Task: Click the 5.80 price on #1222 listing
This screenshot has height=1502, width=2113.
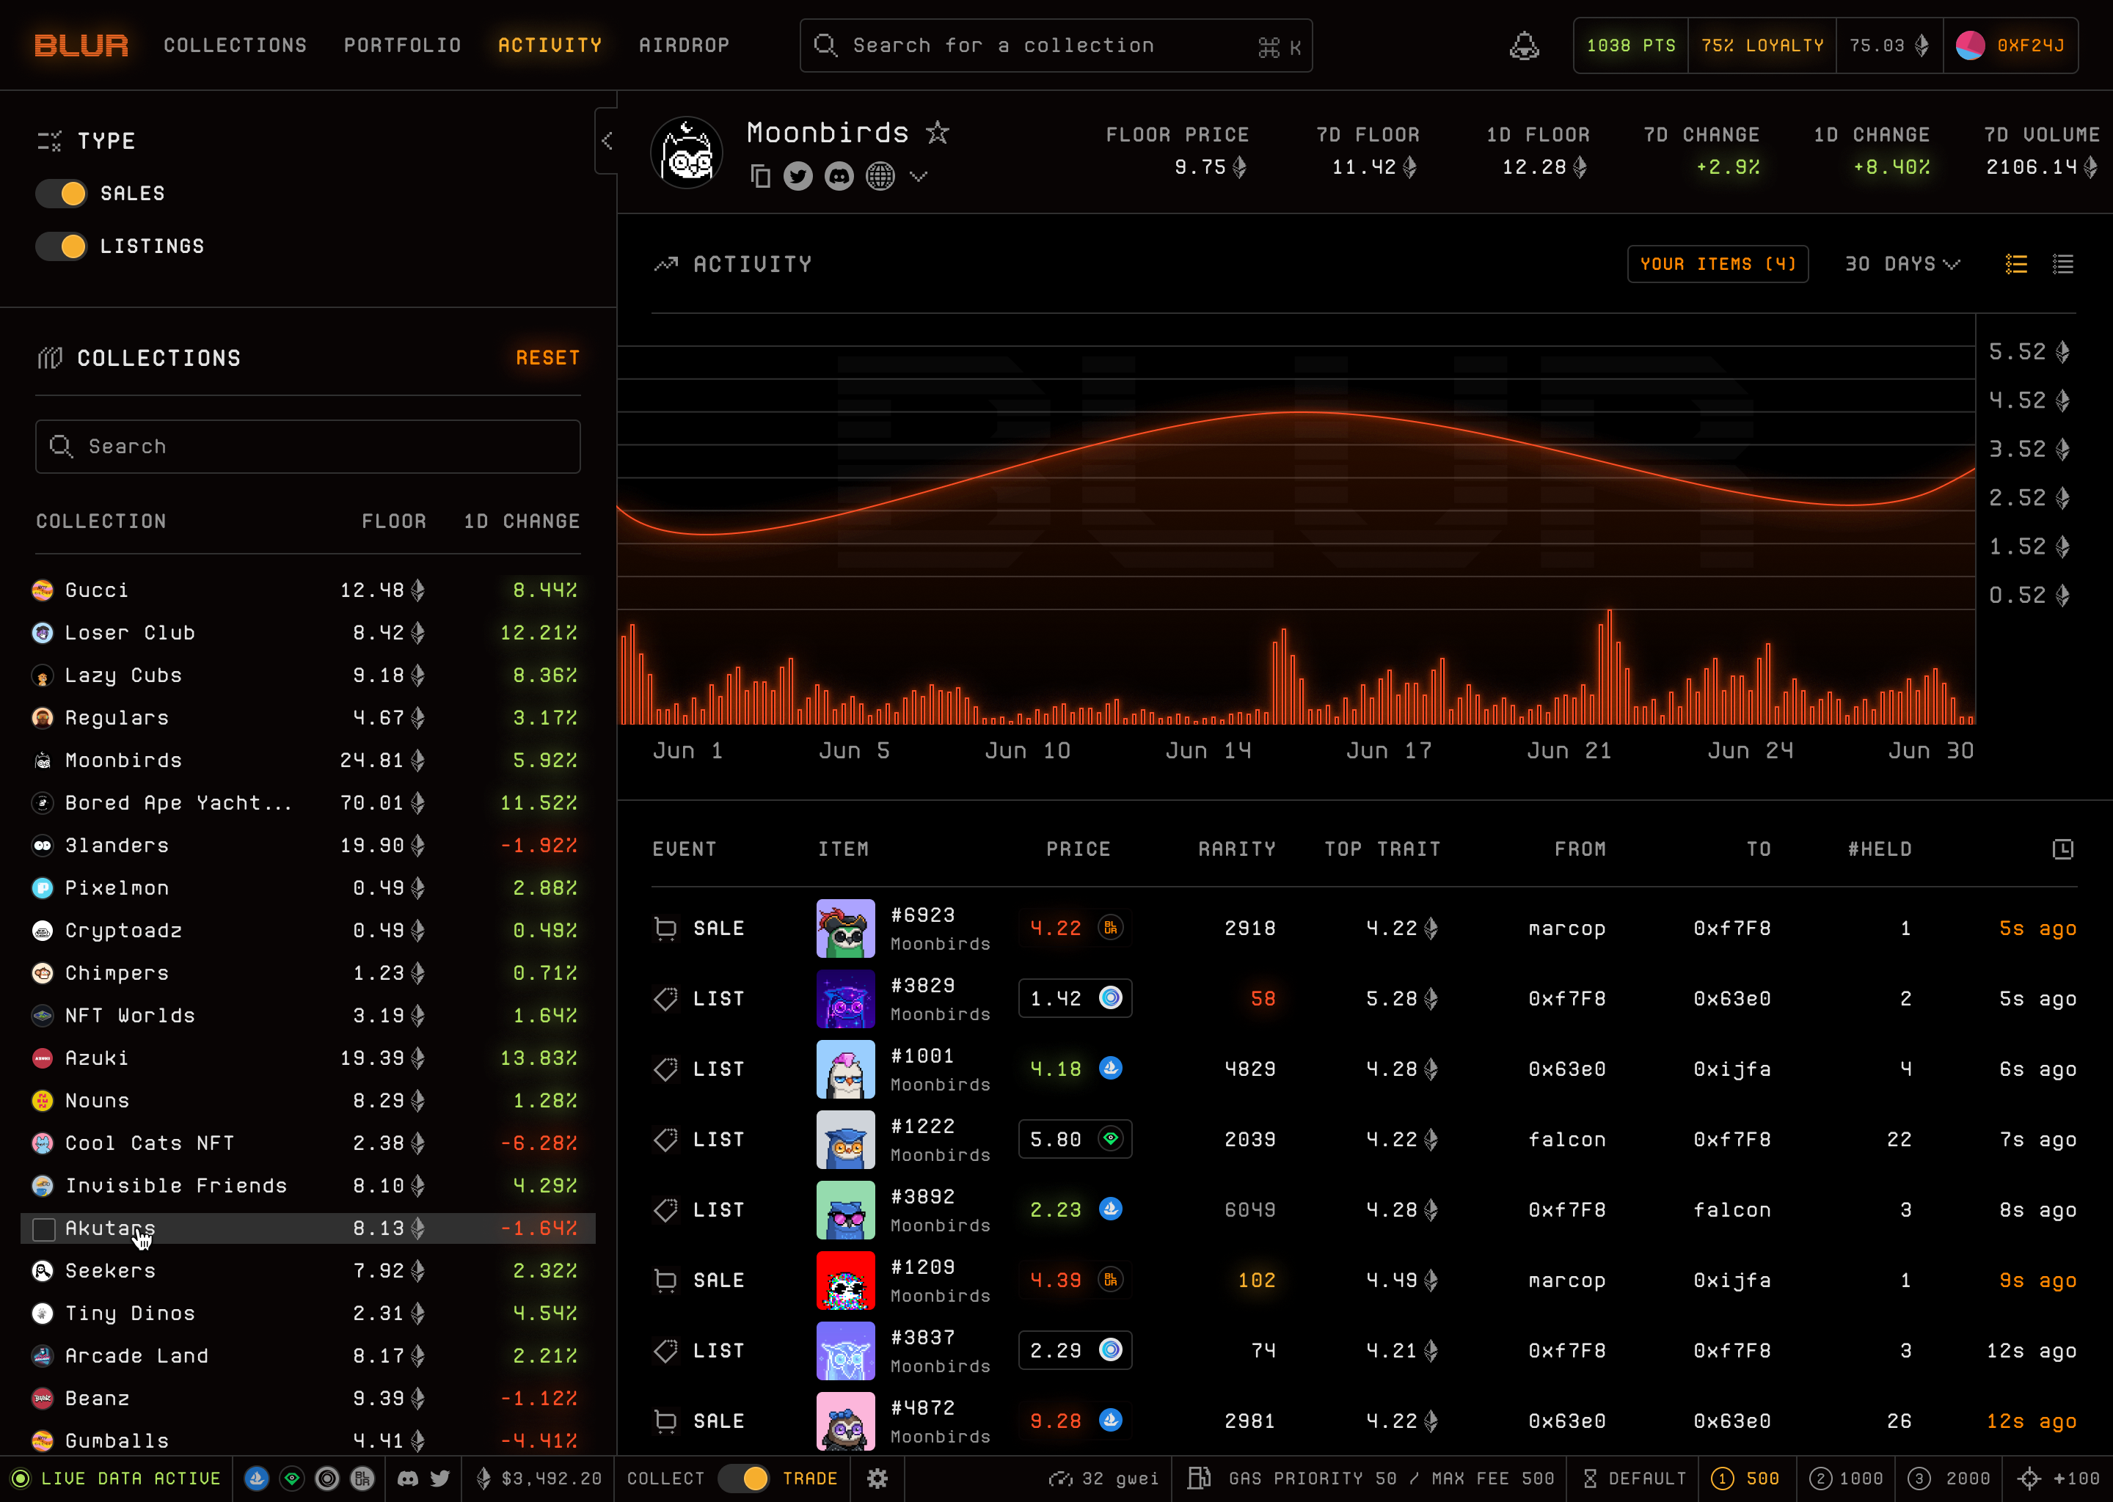Action: 1075,1140
